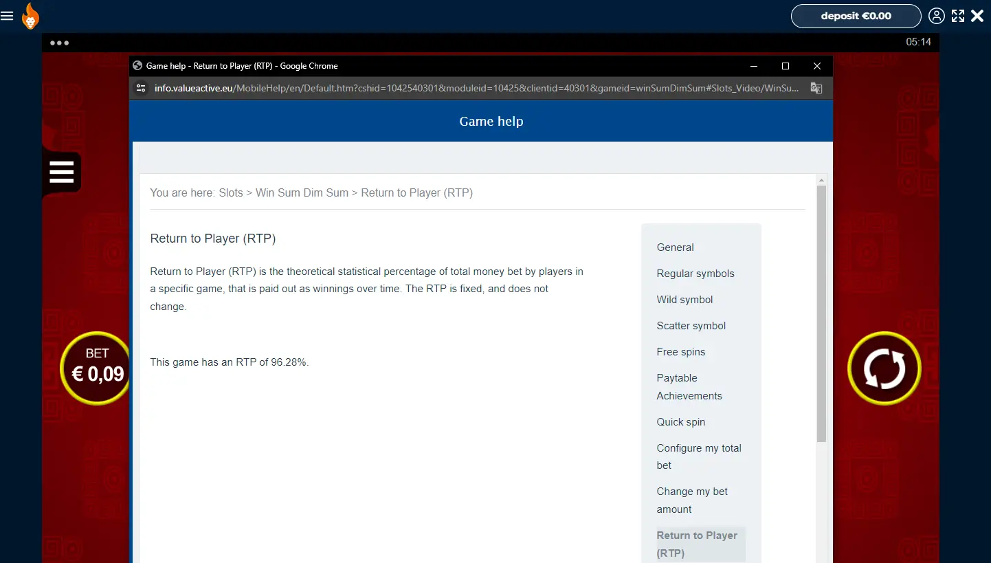Open the Regular symbols help topic
The width and height of the screenshot is (991, 563).
click(x=695, y=274)
